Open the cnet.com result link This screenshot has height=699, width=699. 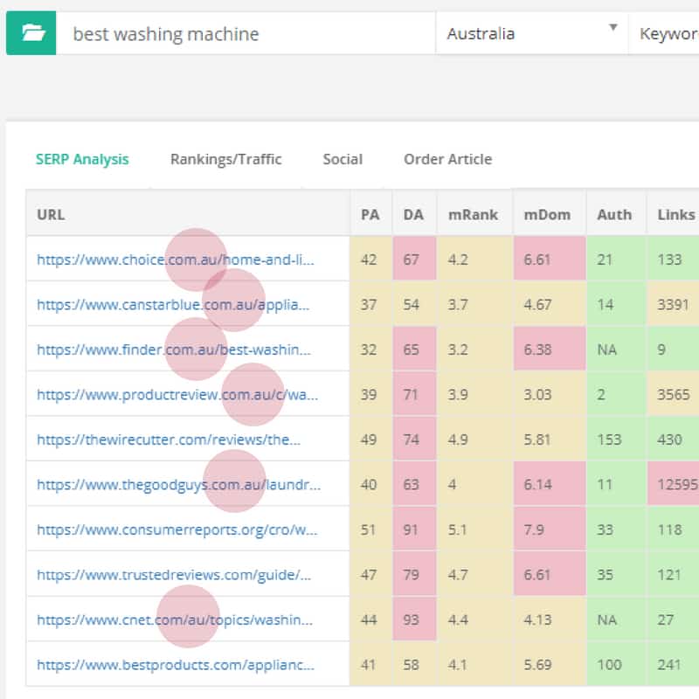point(174,619)
